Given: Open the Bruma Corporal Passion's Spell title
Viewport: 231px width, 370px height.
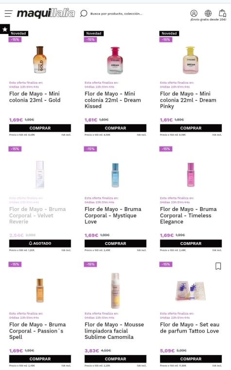Looking at the screenshot, I should tap(37, 331).
